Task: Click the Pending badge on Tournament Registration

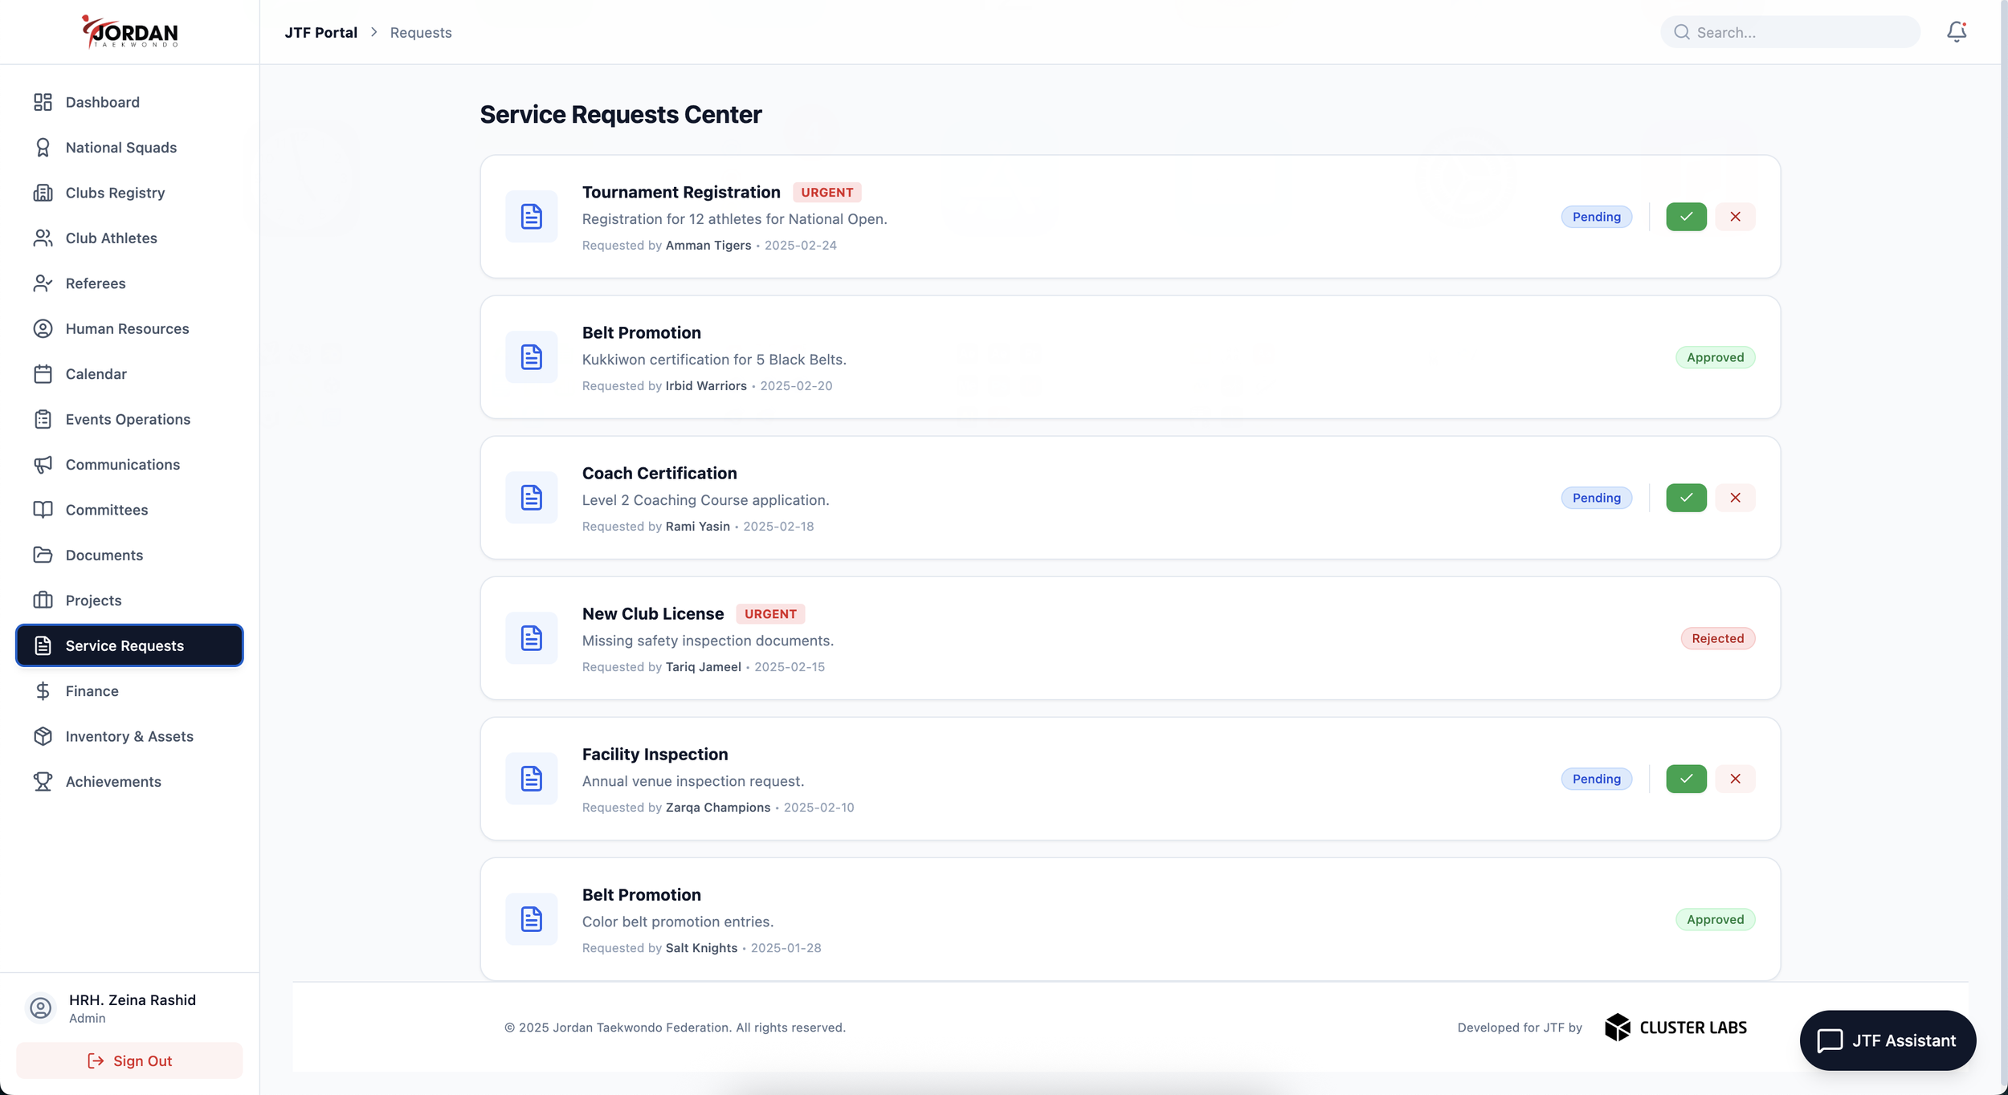Action: (1596, 217)
